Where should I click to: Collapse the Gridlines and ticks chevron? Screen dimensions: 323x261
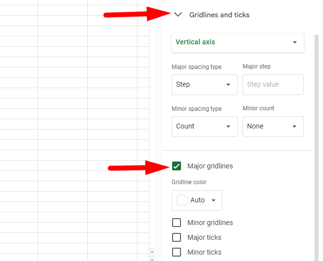pyautogui.click(x=179, y=15)
